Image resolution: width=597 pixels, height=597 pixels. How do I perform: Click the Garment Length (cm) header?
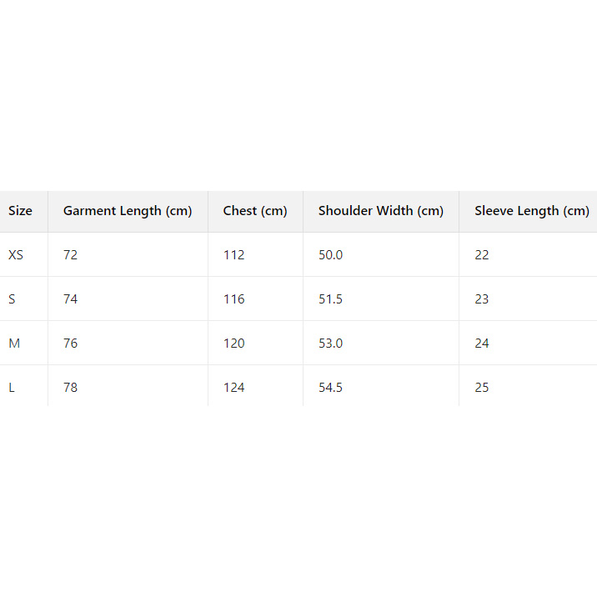coord(128,211)
